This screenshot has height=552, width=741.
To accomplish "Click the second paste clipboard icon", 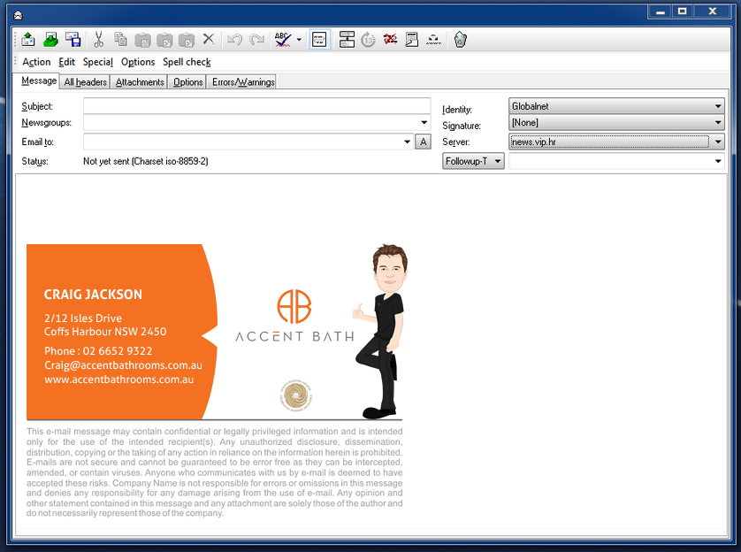I will [164, 40].
